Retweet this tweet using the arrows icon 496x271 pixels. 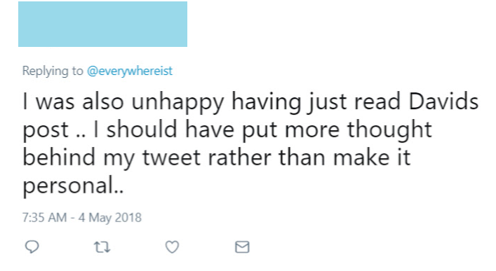pyautogui.click(x=102, y=247)
